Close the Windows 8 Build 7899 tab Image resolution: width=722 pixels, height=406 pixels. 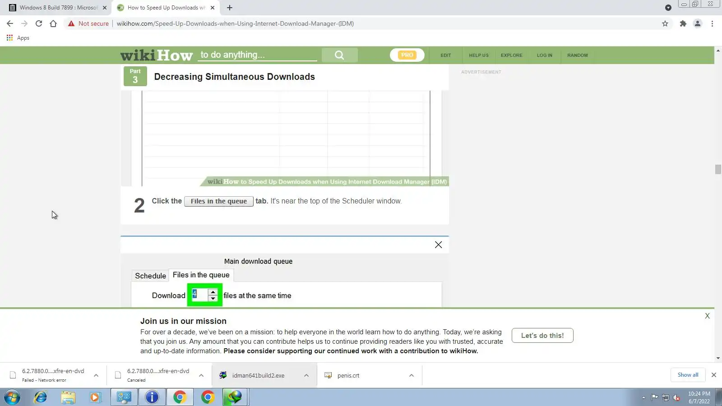coord(105,8)
